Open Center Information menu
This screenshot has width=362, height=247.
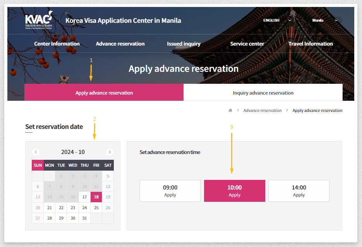(57, 44)
